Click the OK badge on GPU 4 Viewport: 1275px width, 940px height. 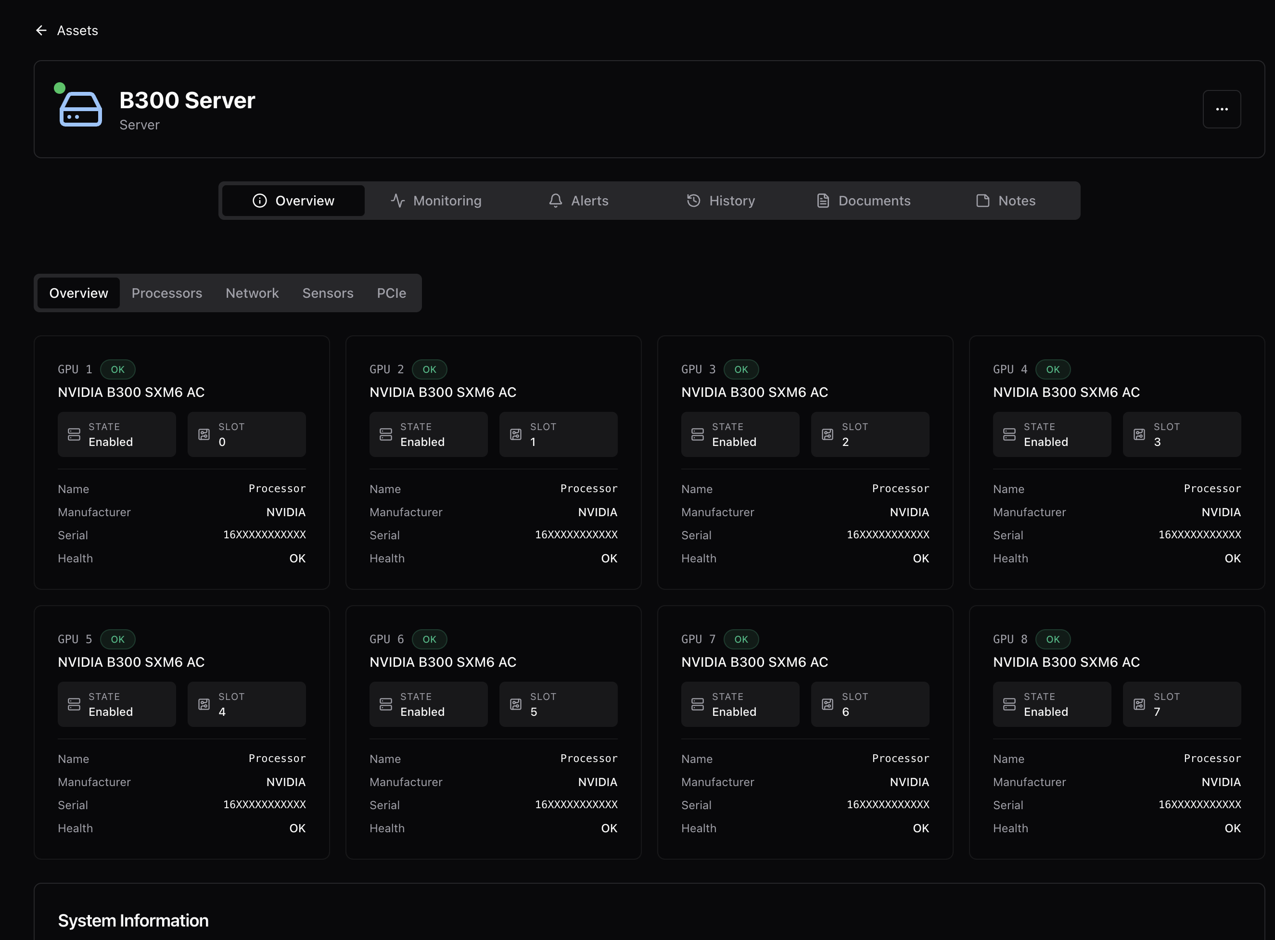pos(1053,369)
